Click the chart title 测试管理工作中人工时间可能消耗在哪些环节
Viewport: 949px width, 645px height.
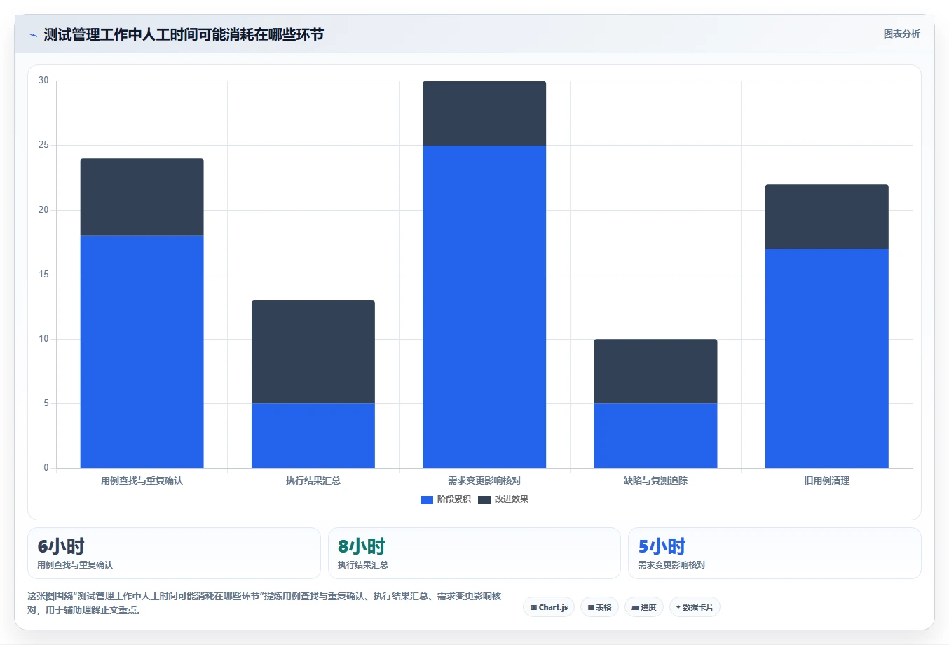coord(184,34)
